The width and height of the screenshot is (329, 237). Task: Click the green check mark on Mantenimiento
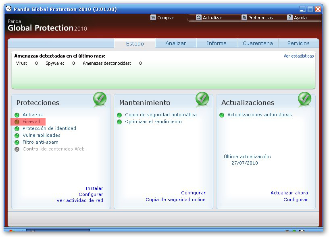pyautogui.click(x=202, y=99)
